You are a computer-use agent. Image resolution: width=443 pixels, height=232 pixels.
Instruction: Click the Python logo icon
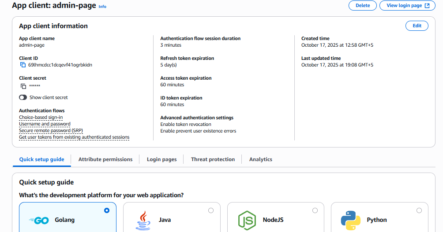(351, 220)
